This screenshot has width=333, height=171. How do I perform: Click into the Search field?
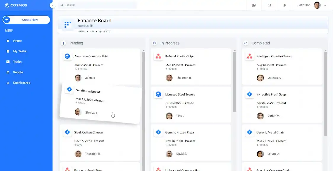pos(98,5)
